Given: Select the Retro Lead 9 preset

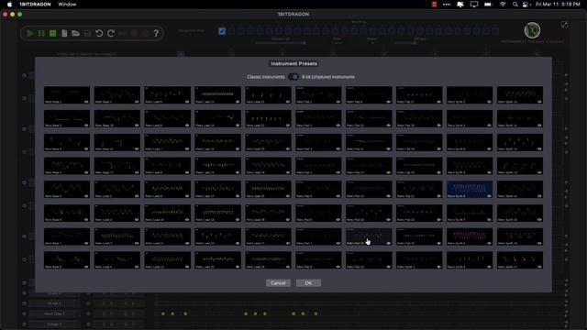Looking at the screenshot, I should 167,190.
